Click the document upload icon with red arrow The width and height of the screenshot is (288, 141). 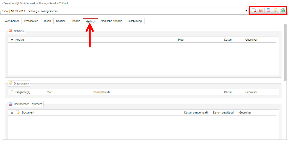click(x=254, y=11)
